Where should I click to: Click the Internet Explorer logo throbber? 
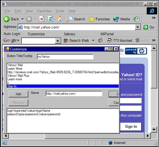pyautogui.click(x=152, y=11)
